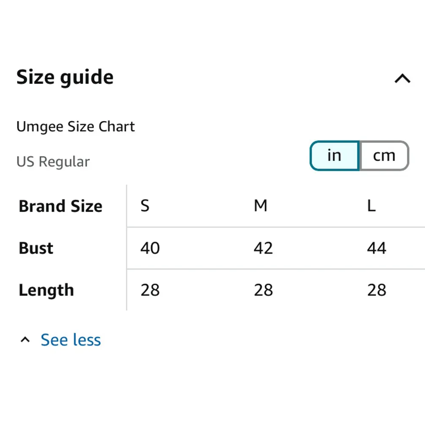
Task: Collapse the Size guide section chevron
Action: point(402,79)
